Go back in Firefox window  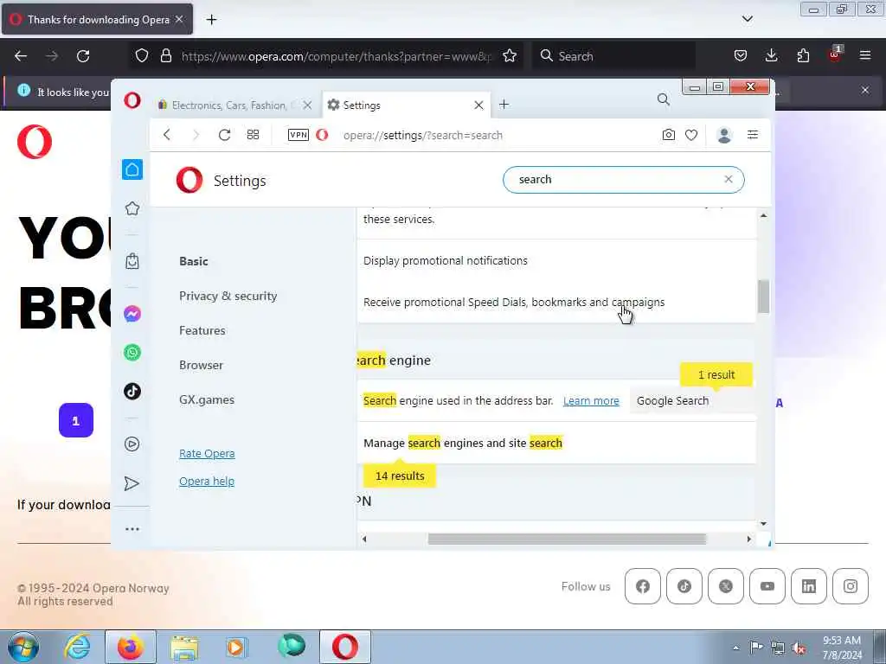pyautogui.click(x=21, y=56)
